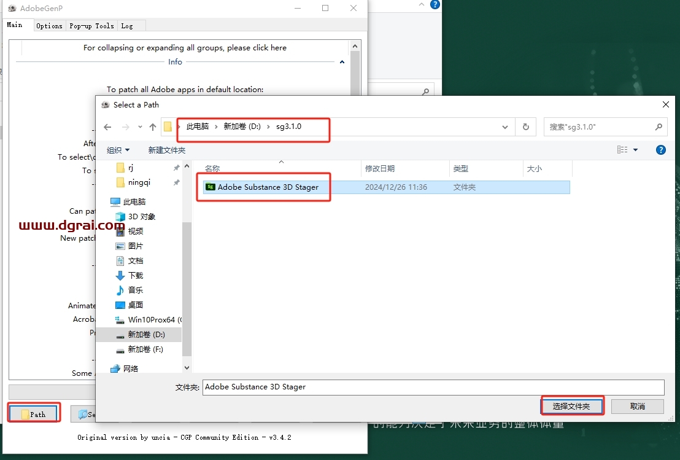Image resolution: width=680 pixels, height=460 pixels.
Task: Open recent locations dropdown beside forward arrow
Action: (x=140, y=127)
